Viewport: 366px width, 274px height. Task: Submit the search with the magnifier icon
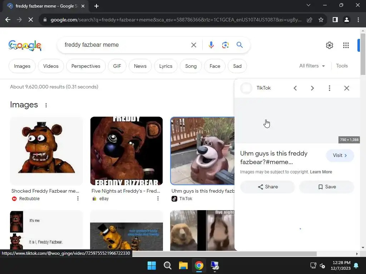click(x=239, y=45)
